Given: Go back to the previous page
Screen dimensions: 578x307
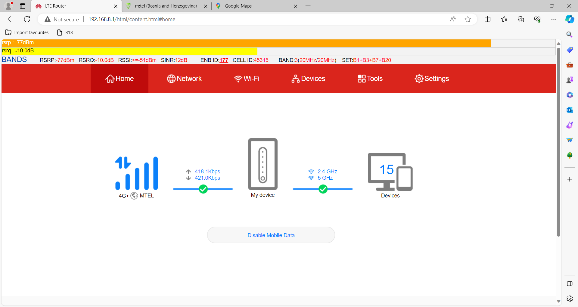Looking at the screenshot, I should tap(11, 19).
